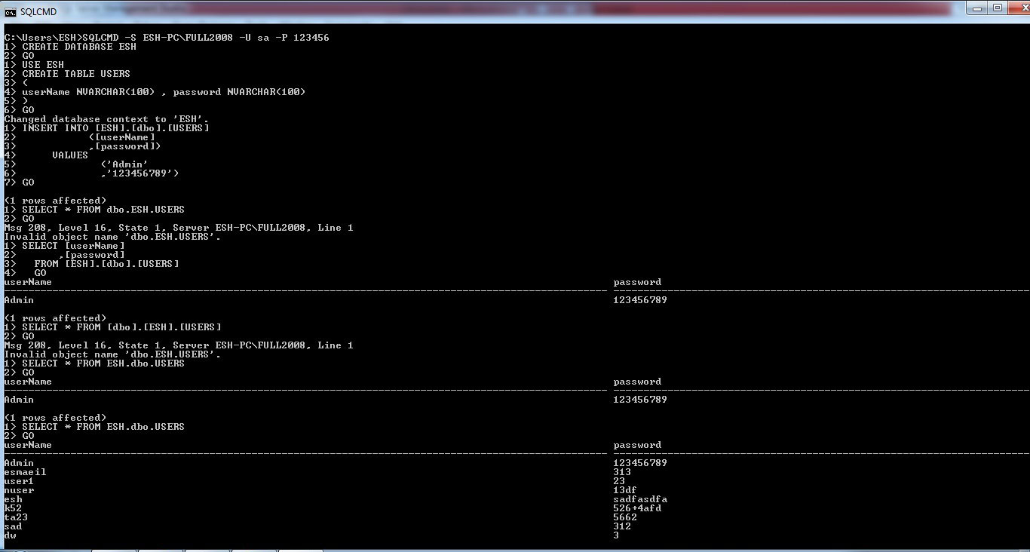Maximize the SQLCMD console window
Viewport: 1030px width, 552px height.
[x=997, y=8]
